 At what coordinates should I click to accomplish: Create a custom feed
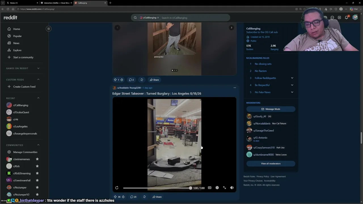tap(24, 86)
